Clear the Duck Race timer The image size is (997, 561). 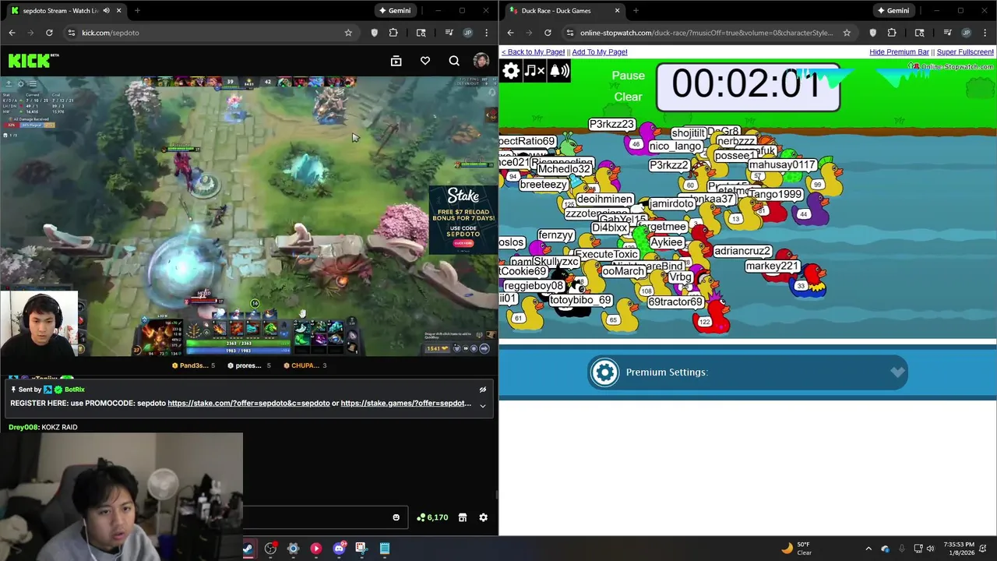pos(629,97)
